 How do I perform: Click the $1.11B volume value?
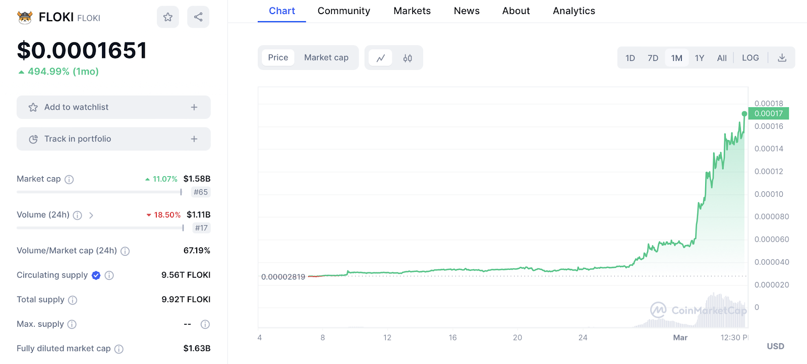[199, 214]
